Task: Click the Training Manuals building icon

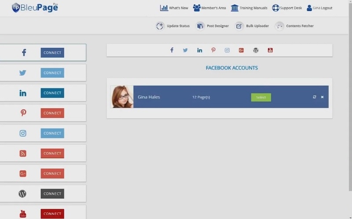Action: click(235, 8)
